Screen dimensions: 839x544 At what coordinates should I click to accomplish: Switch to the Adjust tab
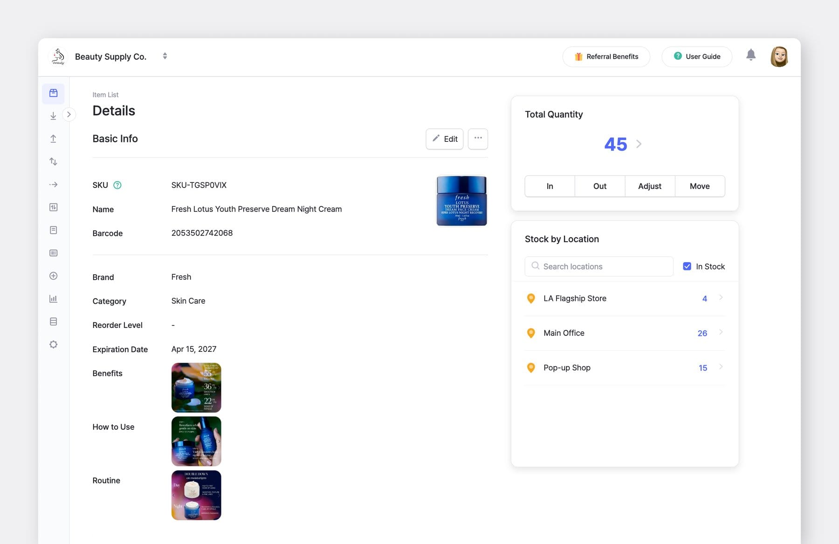649,186
